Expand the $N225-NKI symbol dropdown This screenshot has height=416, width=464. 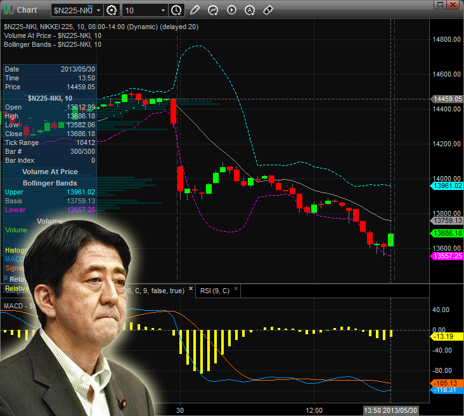[98, 10]
